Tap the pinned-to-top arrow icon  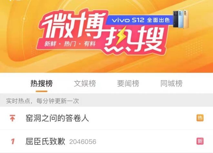[x=12, y=118]
